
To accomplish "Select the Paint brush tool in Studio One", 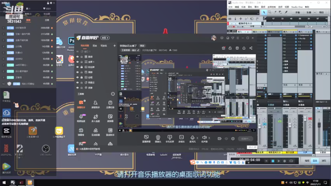I will click(286, 12).
